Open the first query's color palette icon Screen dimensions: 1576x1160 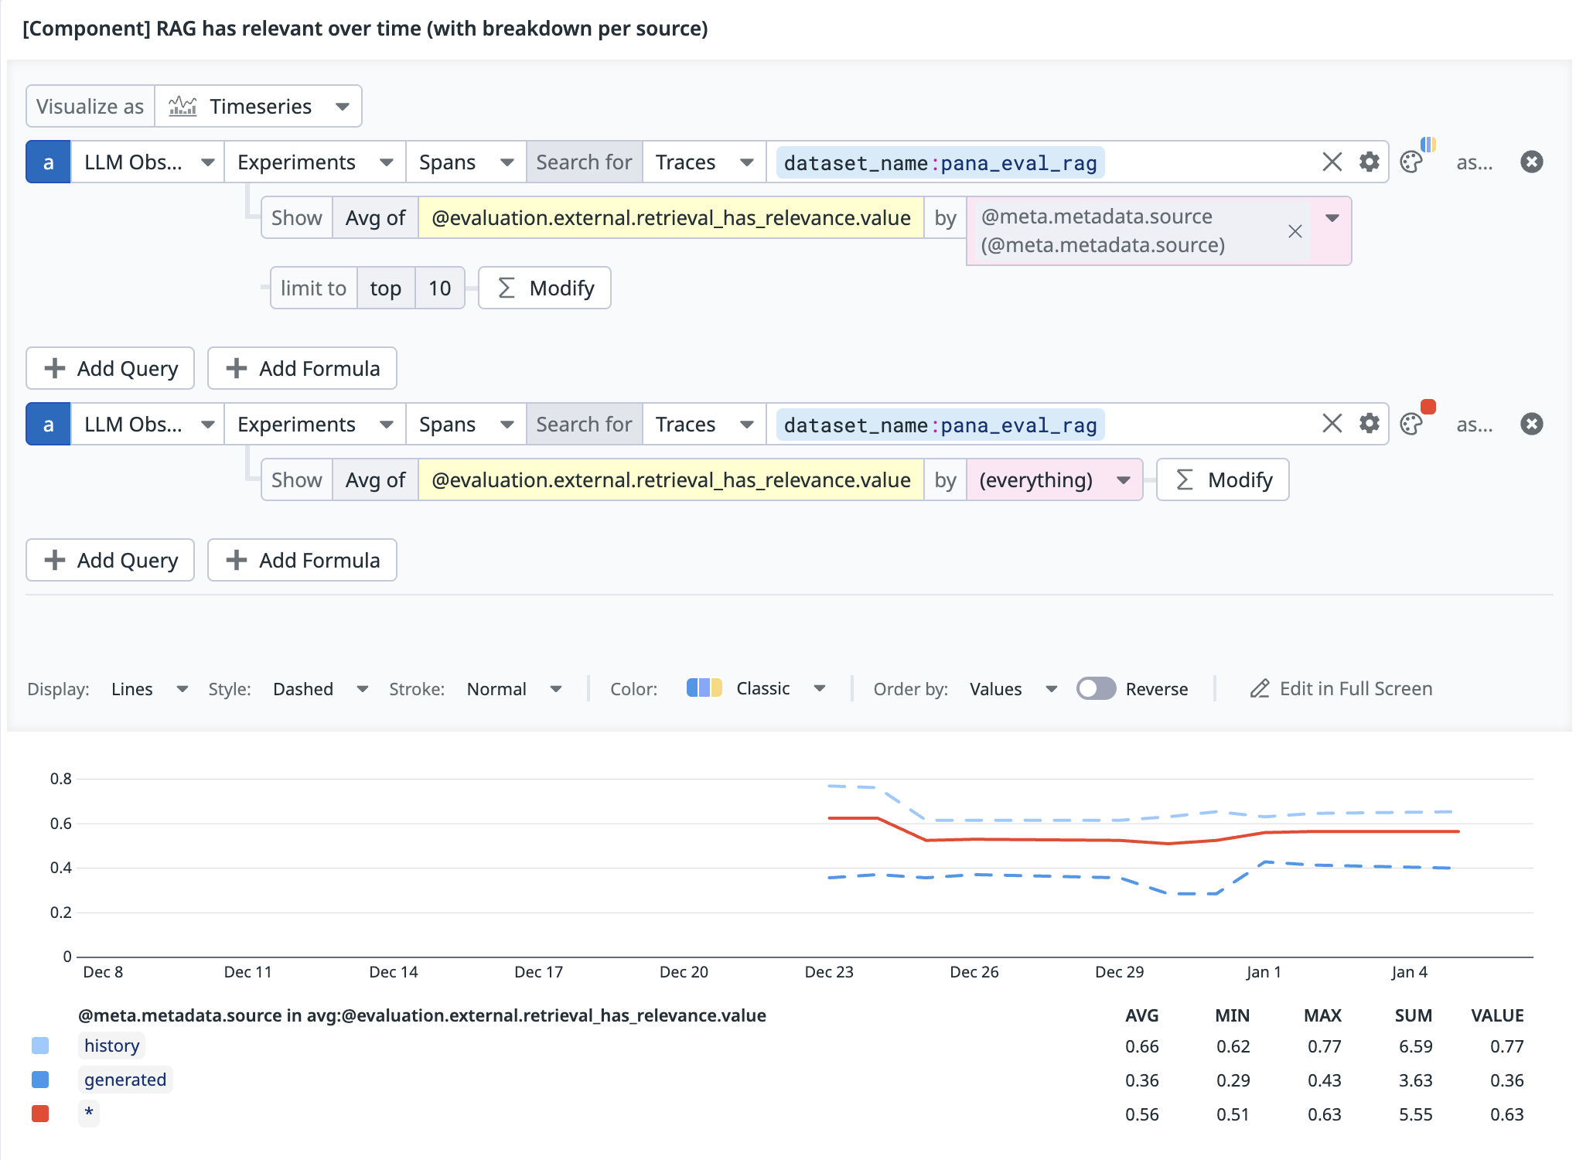(x=1411, y=162)
